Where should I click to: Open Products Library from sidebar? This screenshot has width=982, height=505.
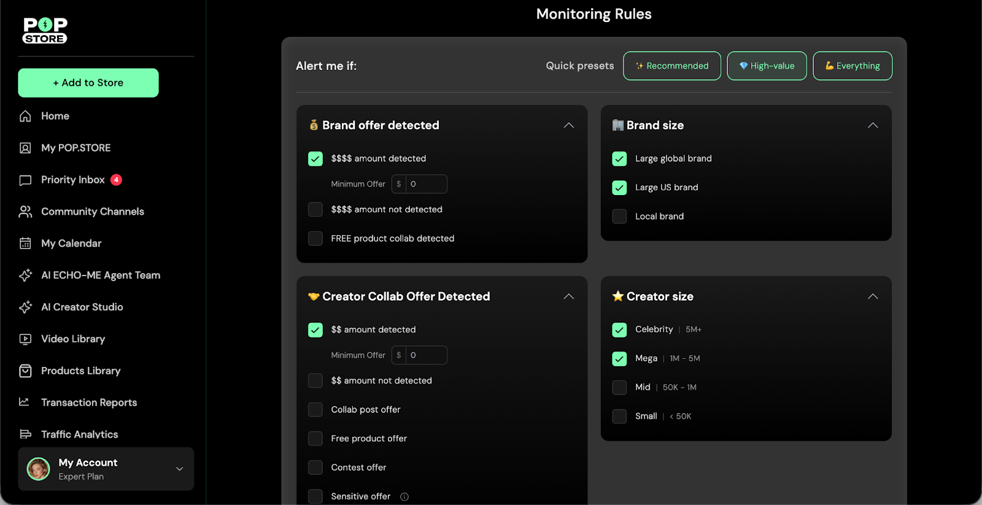[80, 371]
